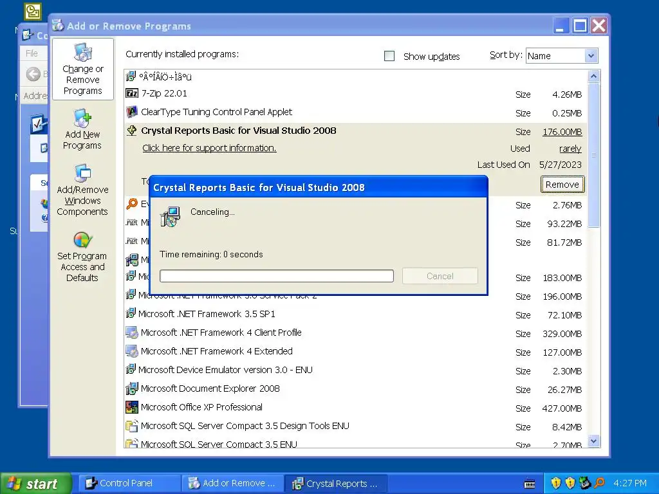Select 7-Zip 22.01 program name
This screenshot has width=659, height=494.
coord(164,93)
